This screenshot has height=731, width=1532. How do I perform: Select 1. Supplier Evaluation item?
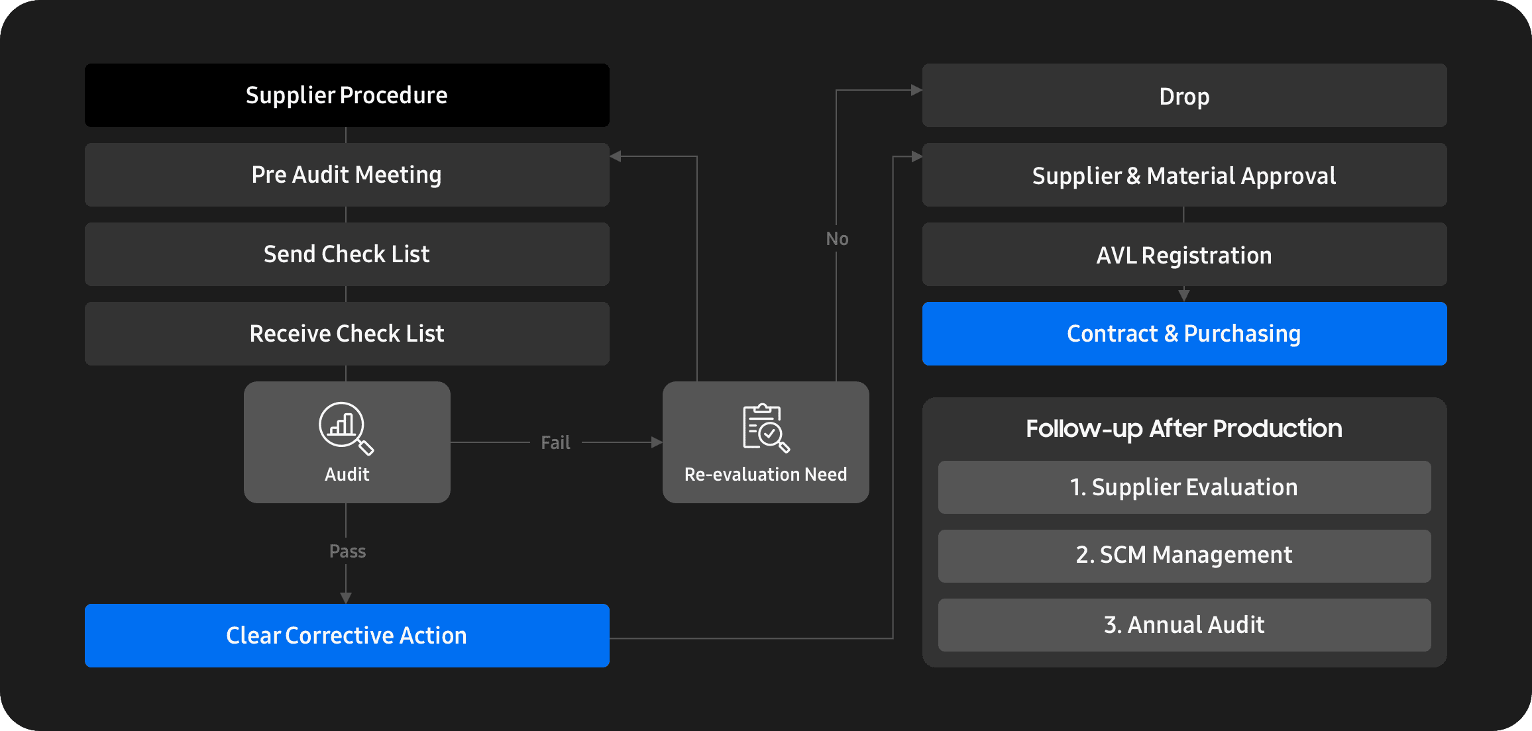pos(1185,487)
